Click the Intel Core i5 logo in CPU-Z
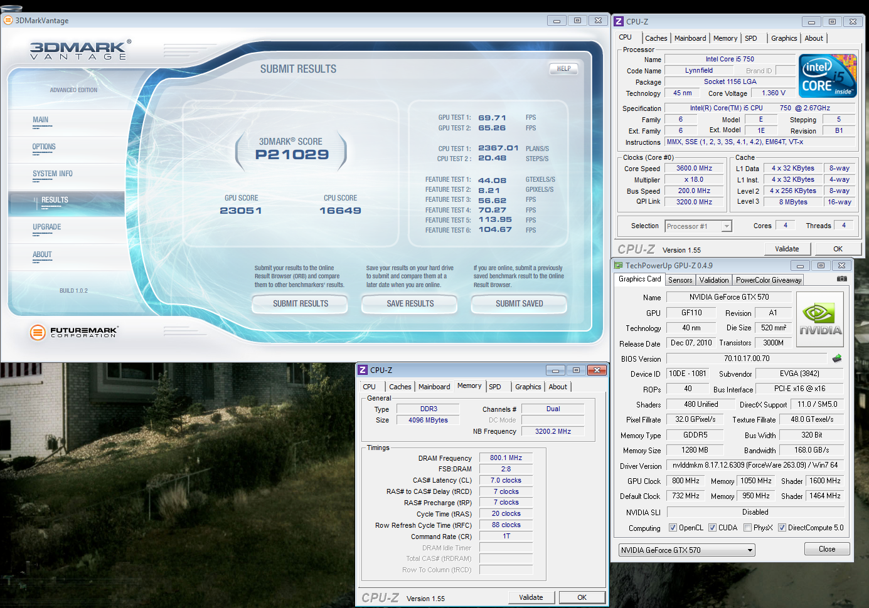 (x=828, y=76)
